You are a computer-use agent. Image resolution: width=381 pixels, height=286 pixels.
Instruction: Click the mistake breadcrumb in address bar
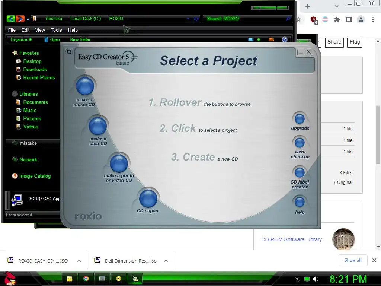pyautogui.click(x=54, y=19)
